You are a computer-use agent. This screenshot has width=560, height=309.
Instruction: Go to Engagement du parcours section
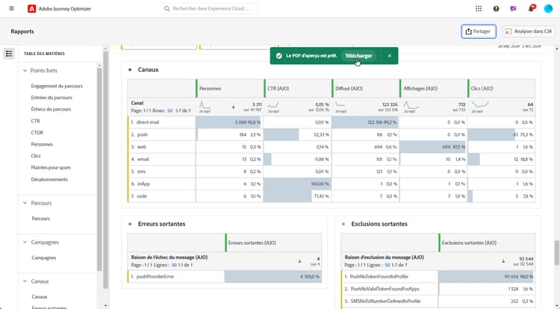57,86
